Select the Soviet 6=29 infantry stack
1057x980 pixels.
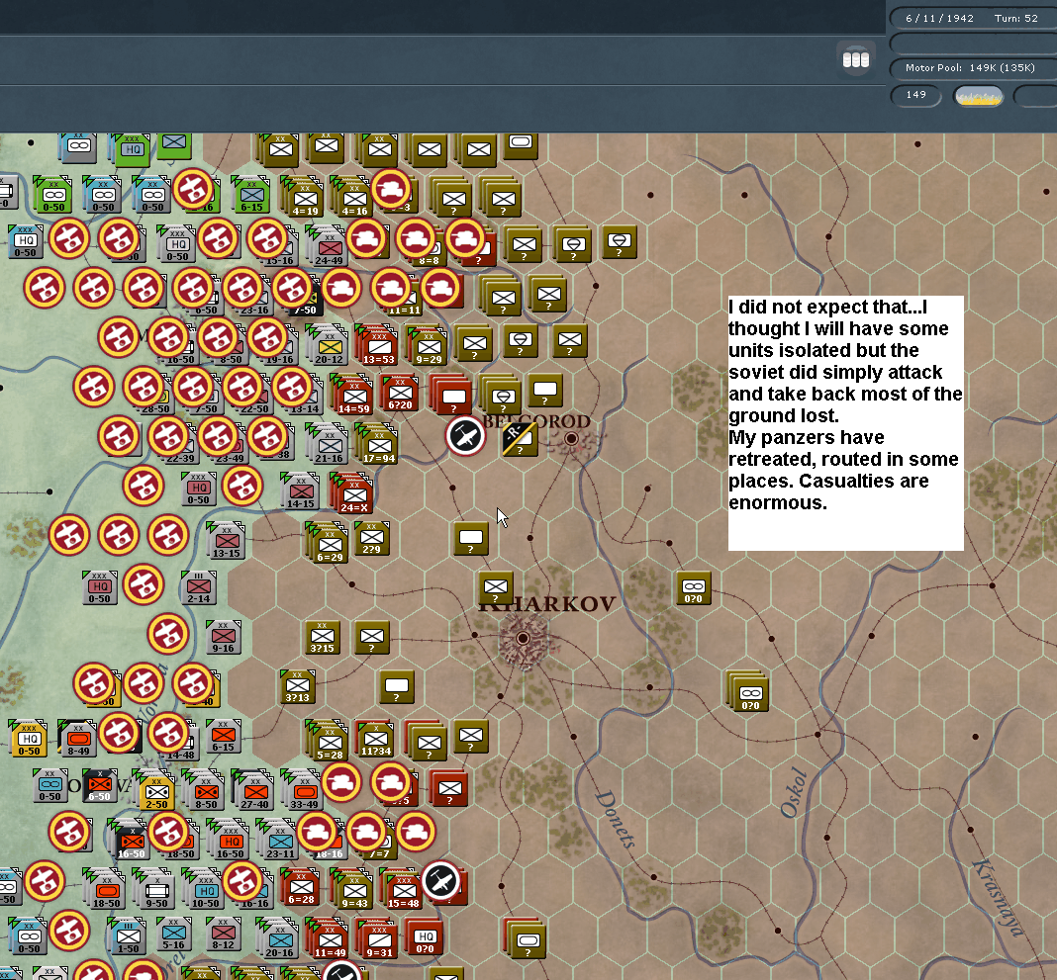coord(329,544)
